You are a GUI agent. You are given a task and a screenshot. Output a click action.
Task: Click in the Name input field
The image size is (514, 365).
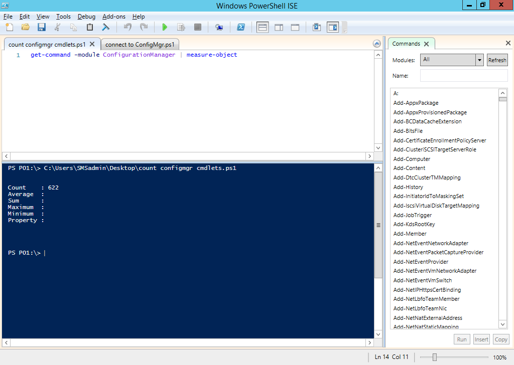point(464,76)
